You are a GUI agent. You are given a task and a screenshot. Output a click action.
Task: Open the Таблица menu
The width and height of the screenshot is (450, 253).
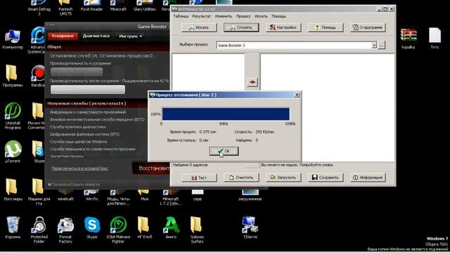click(181, 16)
